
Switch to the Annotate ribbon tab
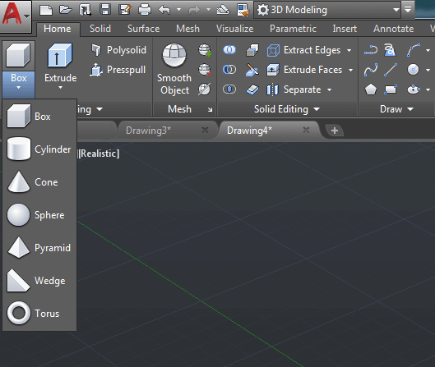coord(393,29)
